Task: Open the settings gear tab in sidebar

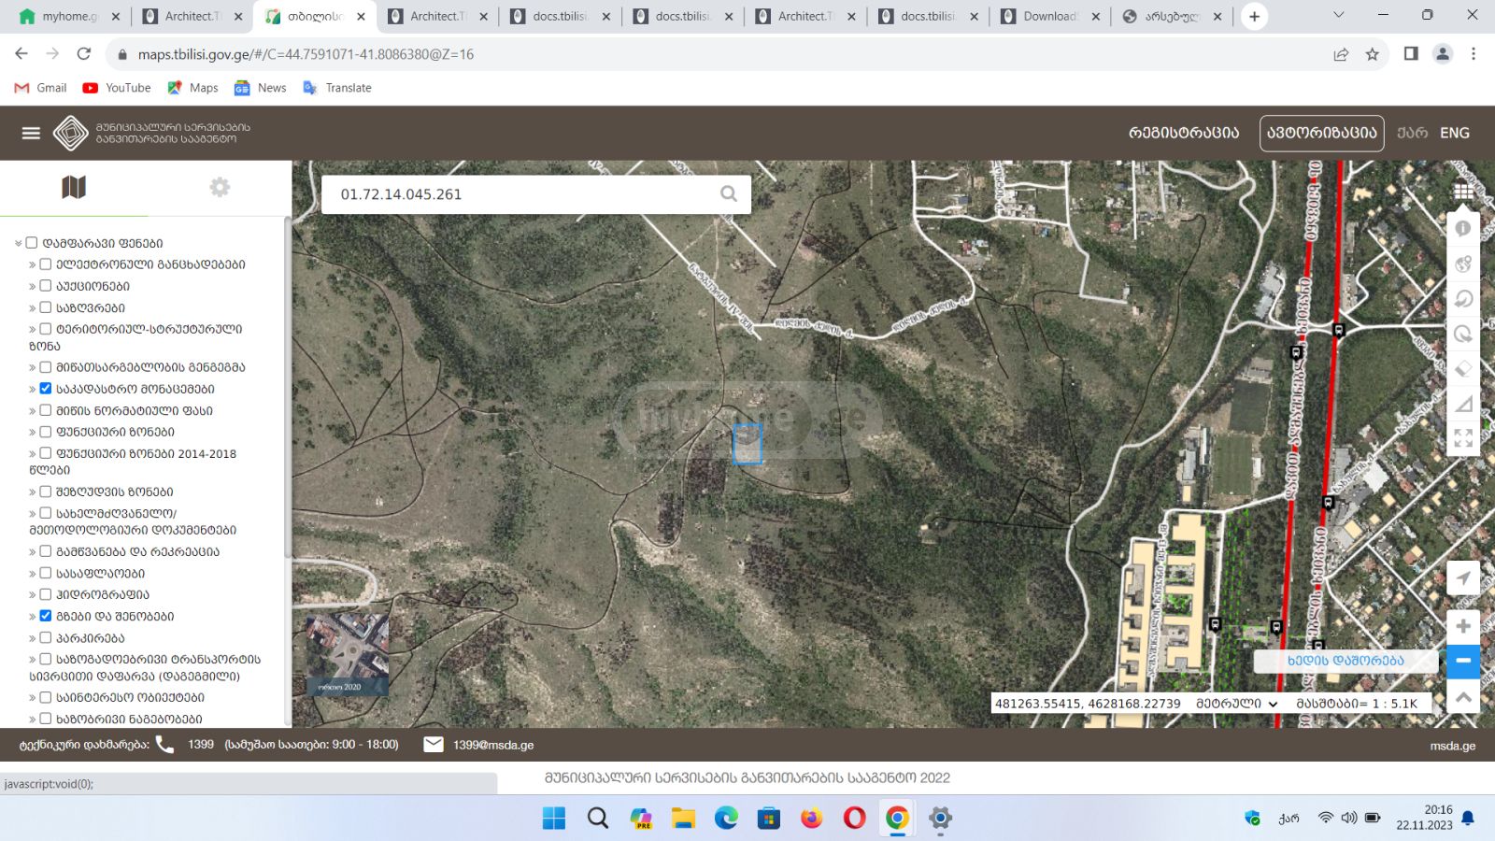Action: click(220, 187)
